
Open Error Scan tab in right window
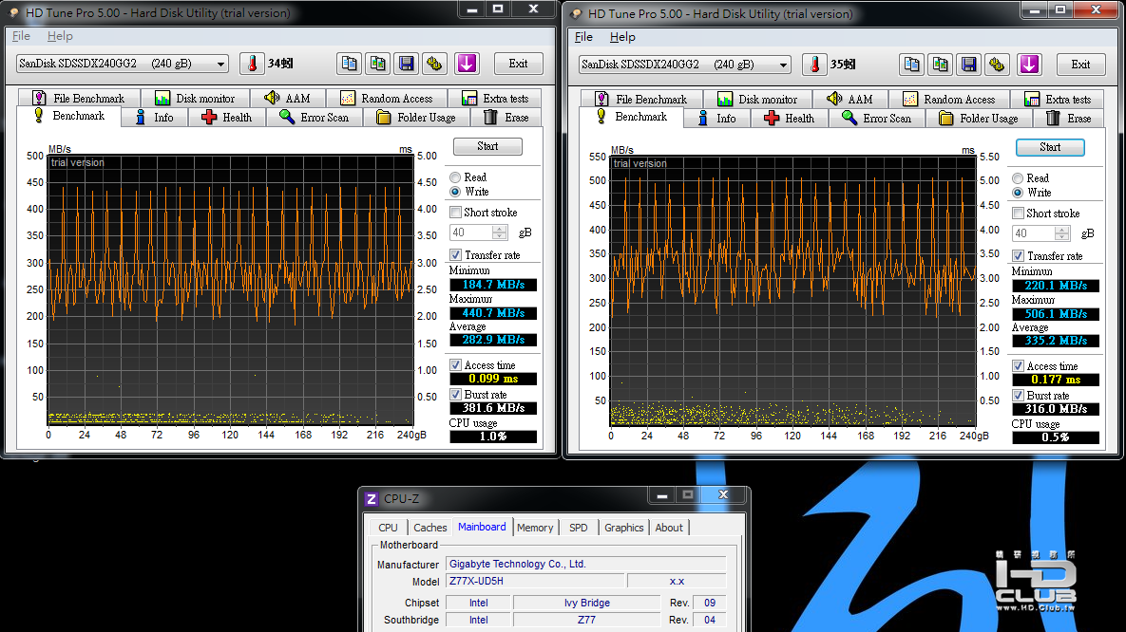pos(877,119)
